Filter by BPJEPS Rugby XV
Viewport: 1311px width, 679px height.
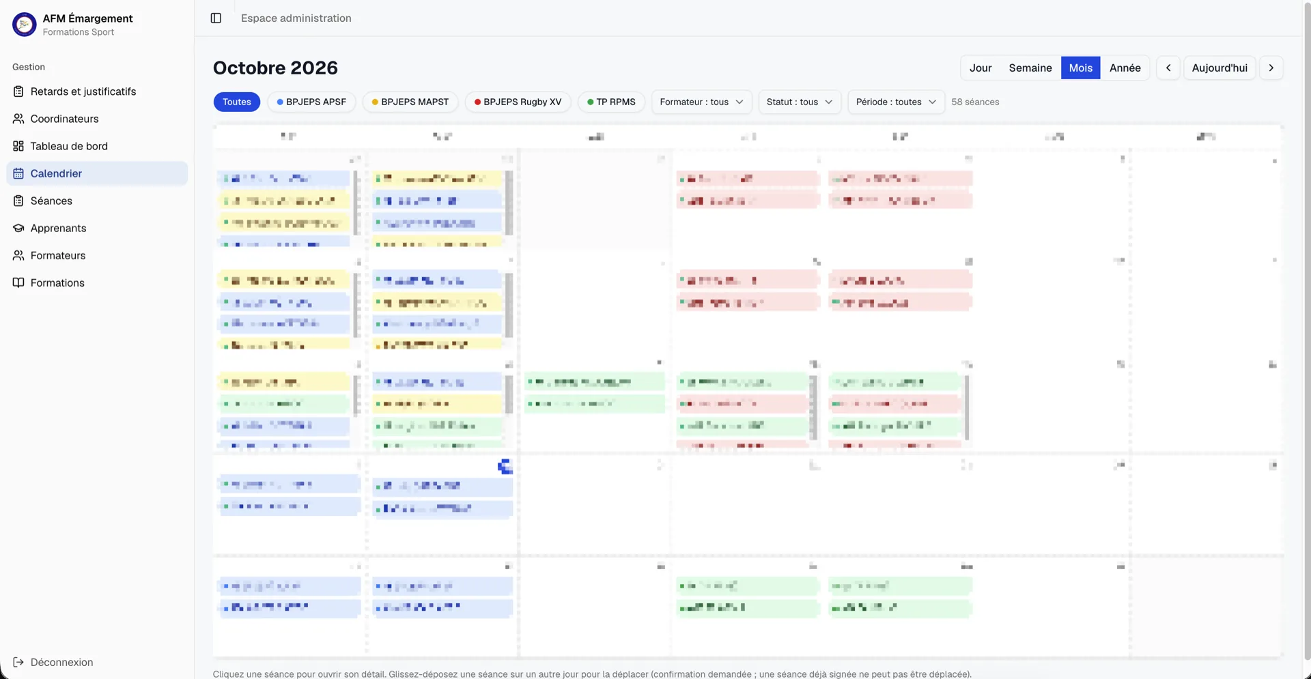click(x=518, y=102)
